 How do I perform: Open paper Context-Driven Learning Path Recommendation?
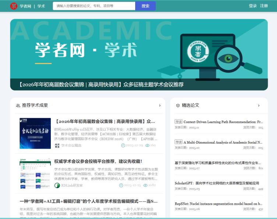(223, 122)
